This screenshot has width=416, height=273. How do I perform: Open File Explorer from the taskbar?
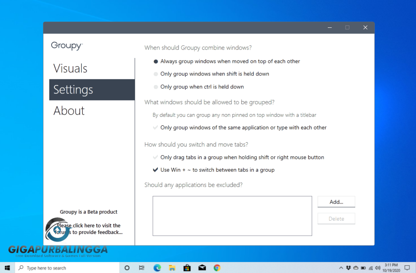(x=172, y=267)
